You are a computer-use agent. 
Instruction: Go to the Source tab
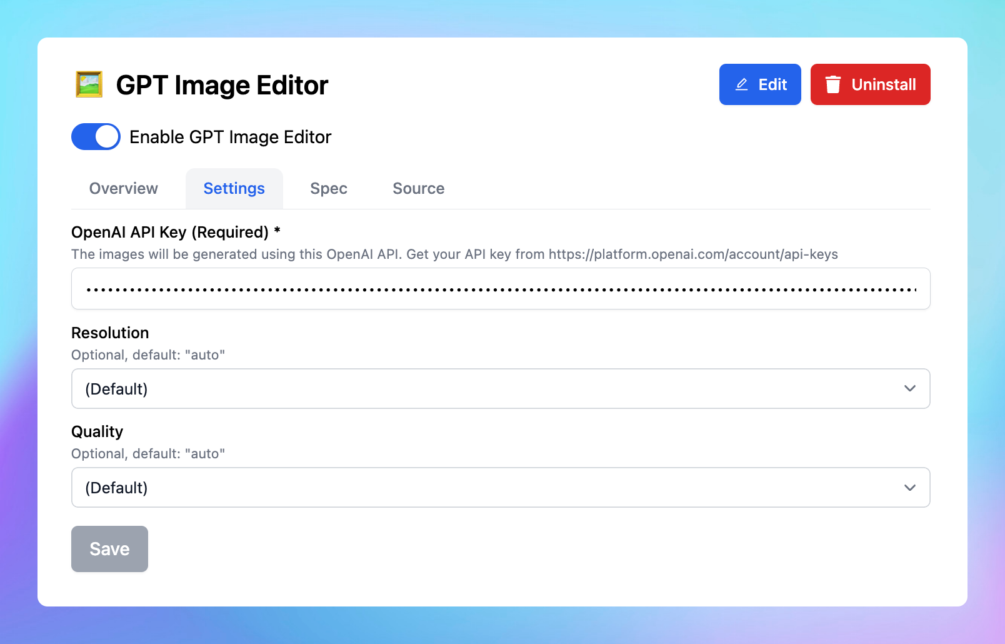pyautogui.click(x=419, y=189)
